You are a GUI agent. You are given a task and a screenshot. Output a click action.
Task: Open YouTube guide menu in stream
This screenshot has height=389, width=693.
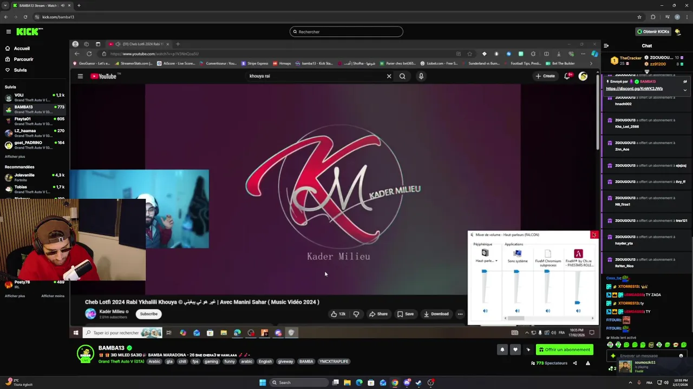[x=80, y=76]
